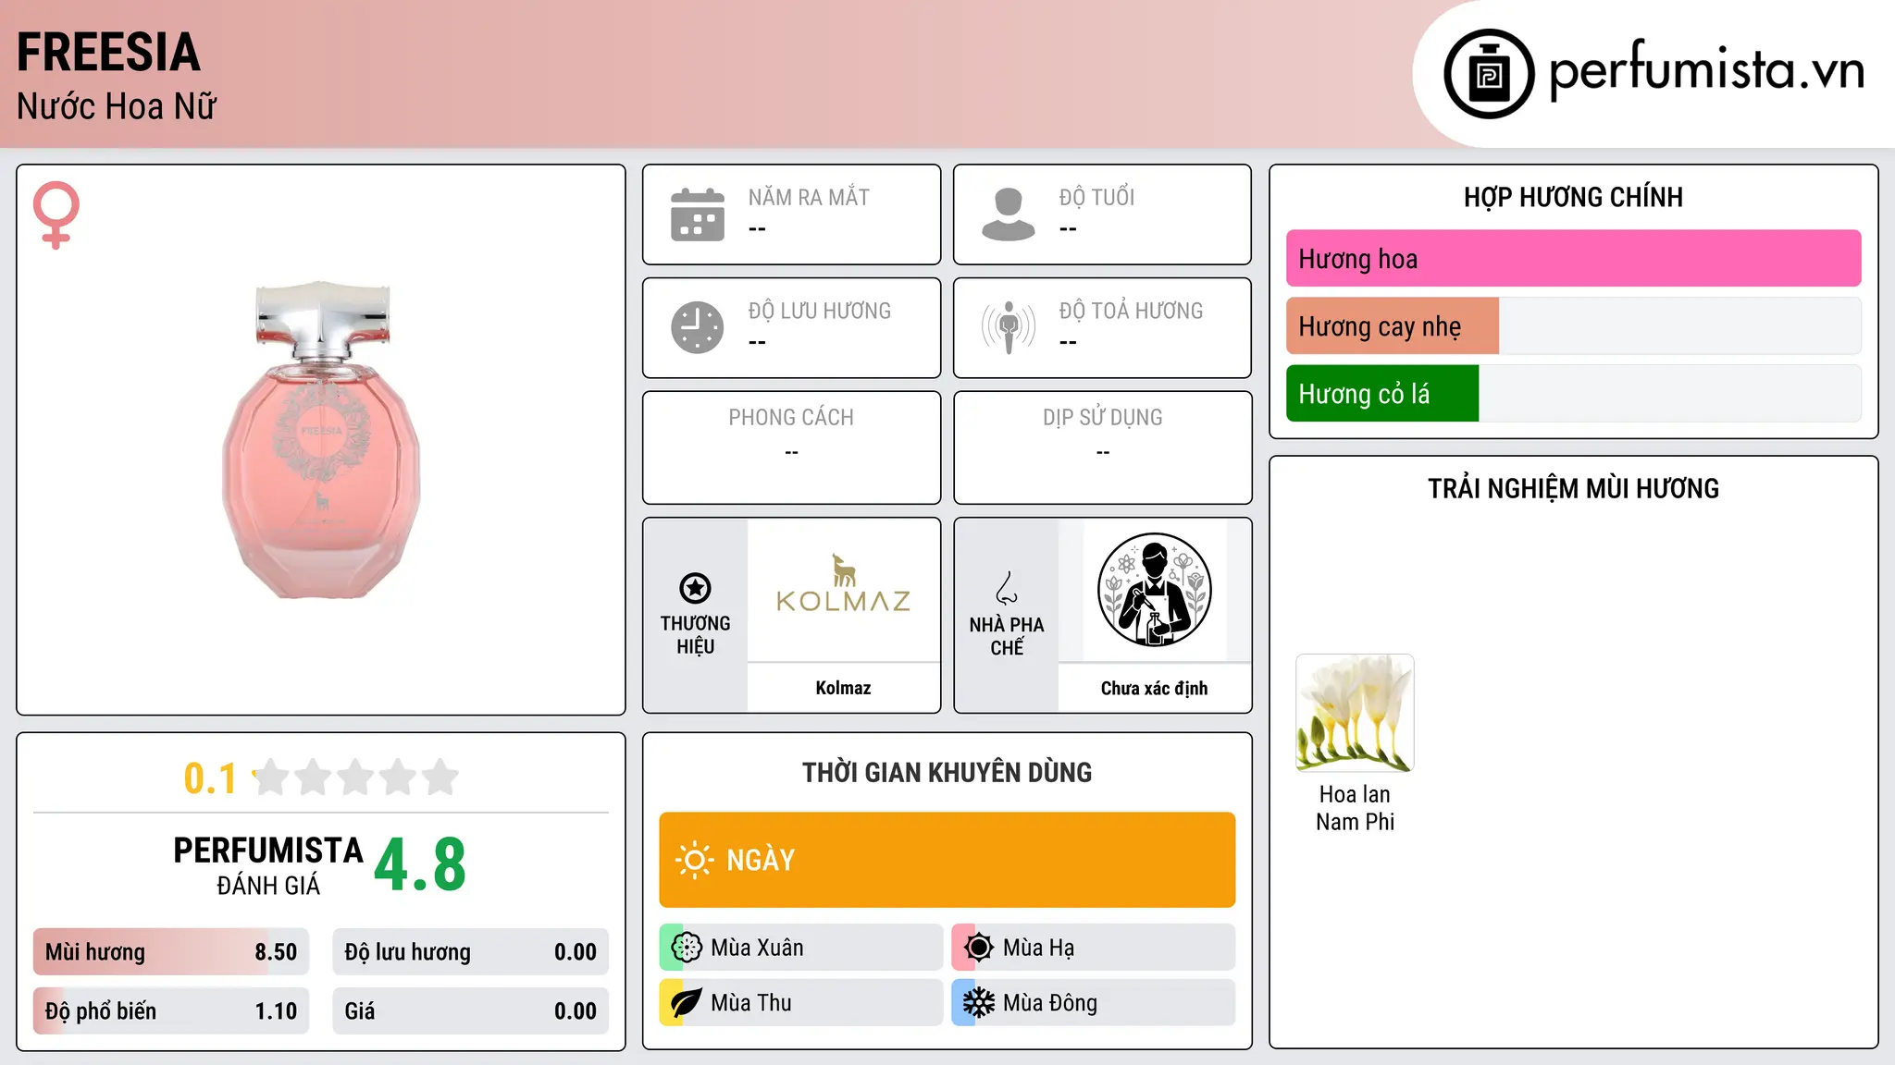Click the DỊP SỬ DỤNG label
Viewport: 1895px width, 1065px height.
[x=1102, y=418]
